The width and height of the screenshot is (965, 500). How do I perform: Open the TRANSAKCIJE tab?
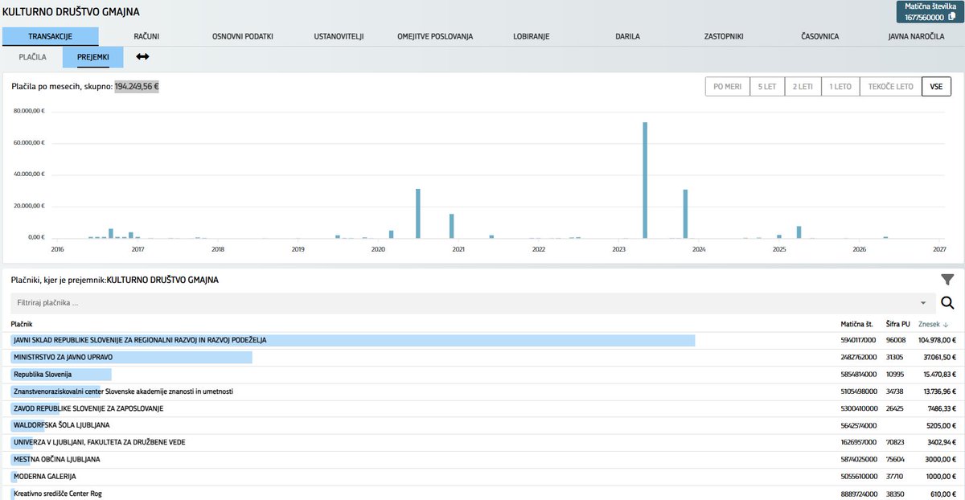(x=51, y=36)
